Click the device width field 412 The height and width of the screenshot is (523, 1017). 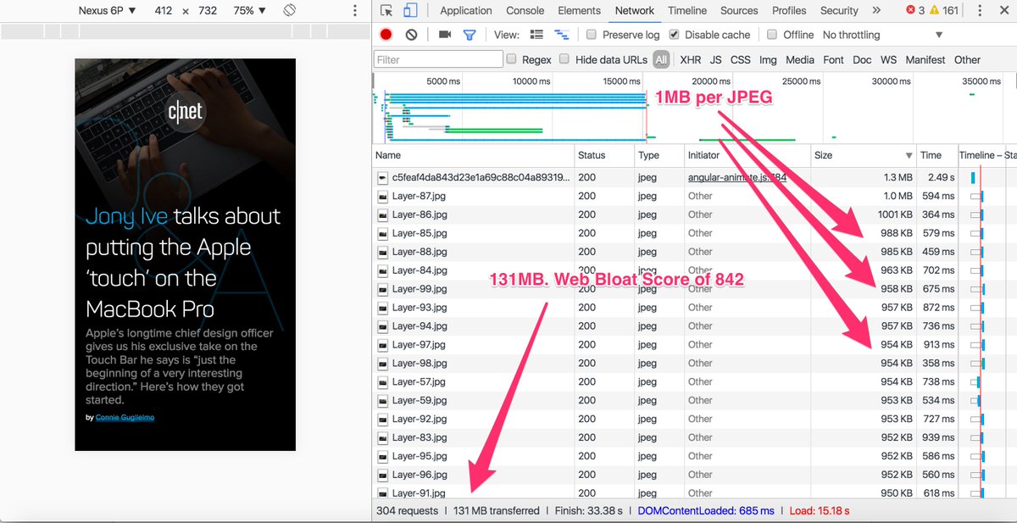tap(165, 11)
